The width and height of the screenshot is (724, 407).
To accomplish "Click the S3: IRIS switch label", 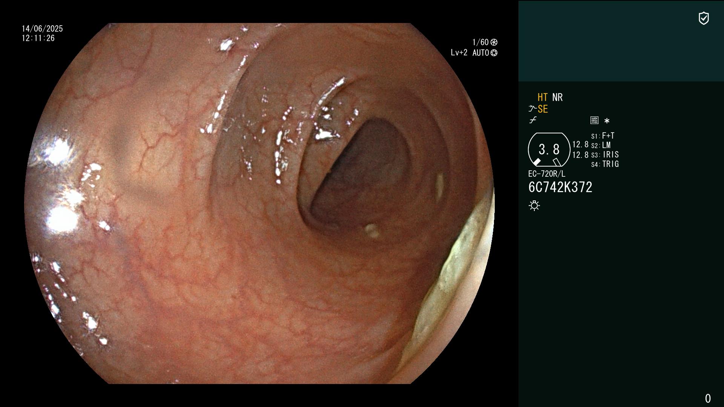I will 605,155.
